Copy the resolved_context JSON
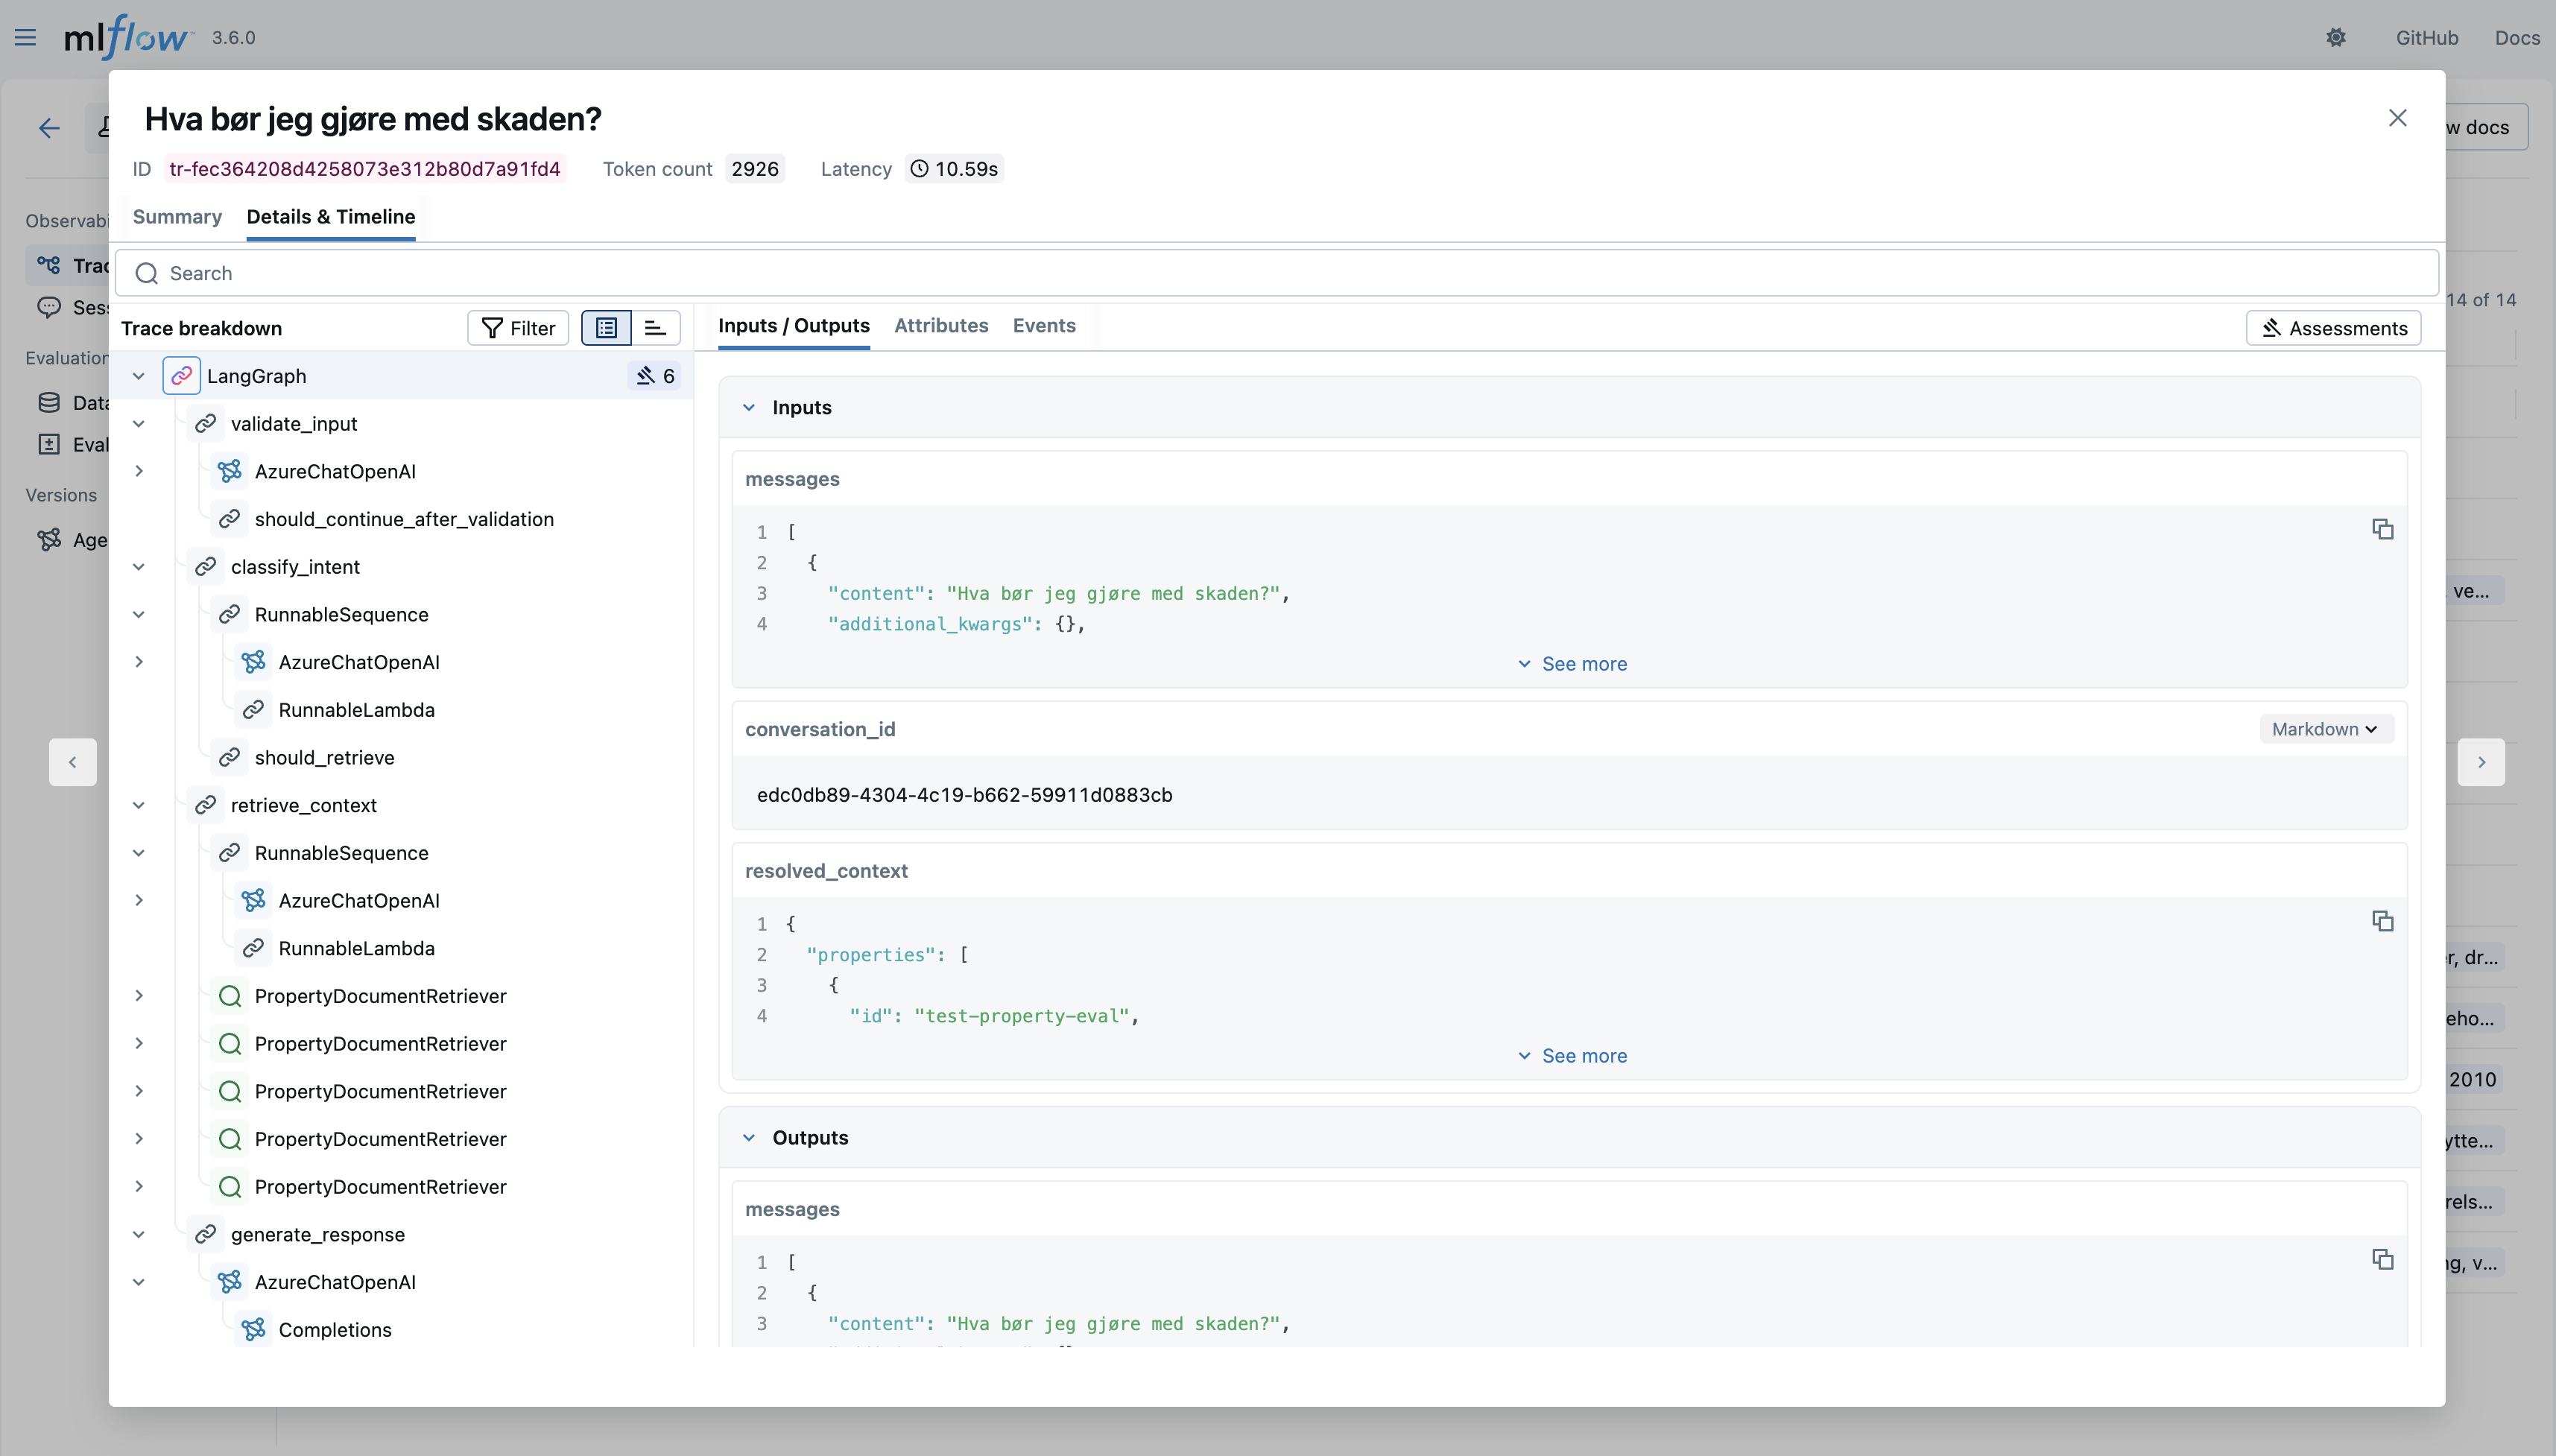The width and height of the screenshot is (2556, 1456). pyautogui.click(x=2382, y=921)
